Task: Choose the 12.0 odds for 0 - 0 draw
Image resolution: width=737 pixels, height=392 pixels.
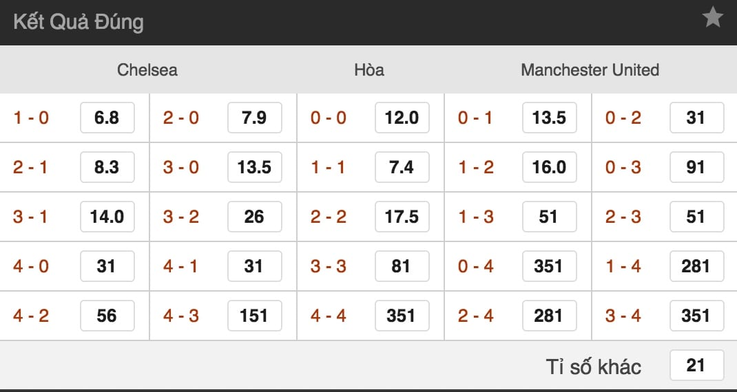Action: coord(402,118)
